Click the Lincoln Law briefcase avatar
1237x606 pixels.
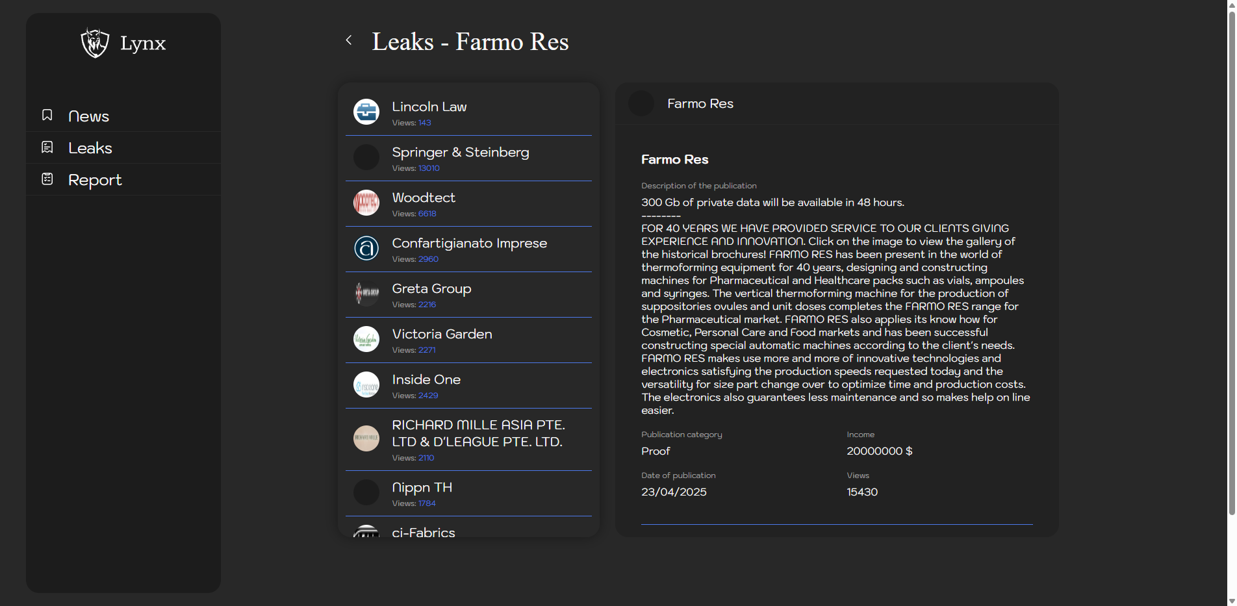(366, 112)
